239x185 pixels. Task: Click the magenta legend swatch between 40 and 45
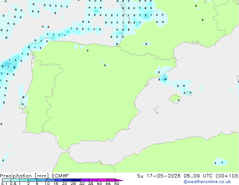click(x=102, y=180)
